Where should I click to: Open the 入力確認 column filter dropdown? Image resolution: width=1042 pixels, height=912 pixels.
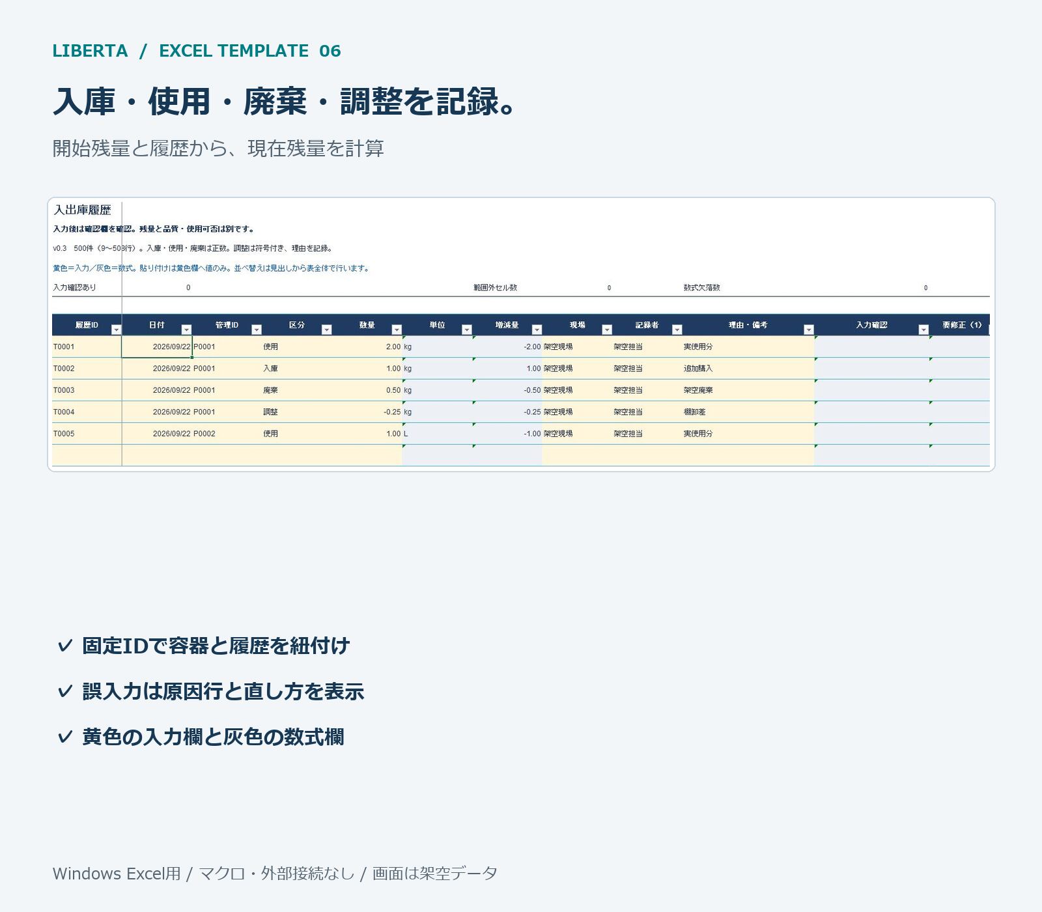click(x=923, y=330)
